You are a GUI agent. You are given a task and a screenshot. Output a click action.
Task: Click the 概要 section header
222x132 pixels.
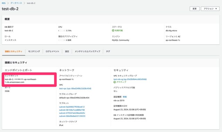[7, 19]
